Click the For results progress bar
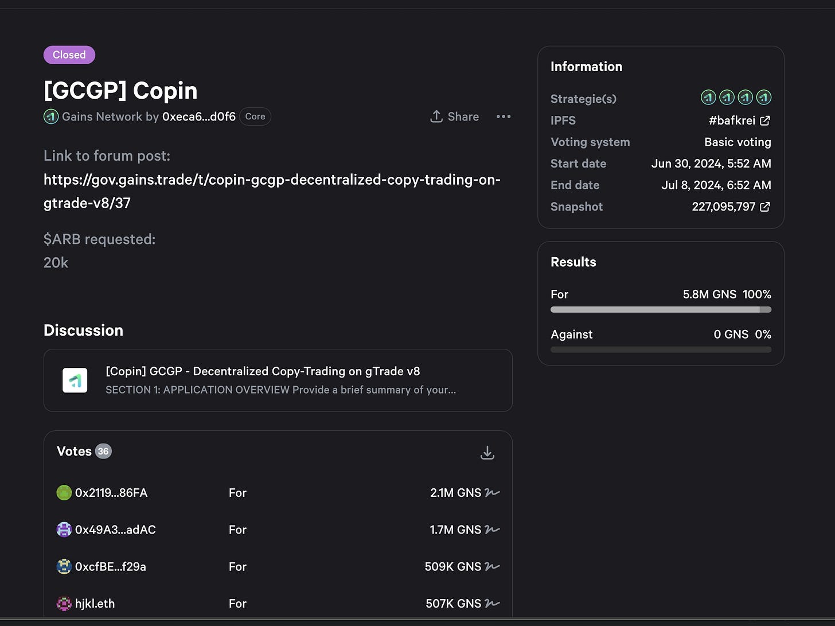835x626 pixels. [x=661, y=310]
